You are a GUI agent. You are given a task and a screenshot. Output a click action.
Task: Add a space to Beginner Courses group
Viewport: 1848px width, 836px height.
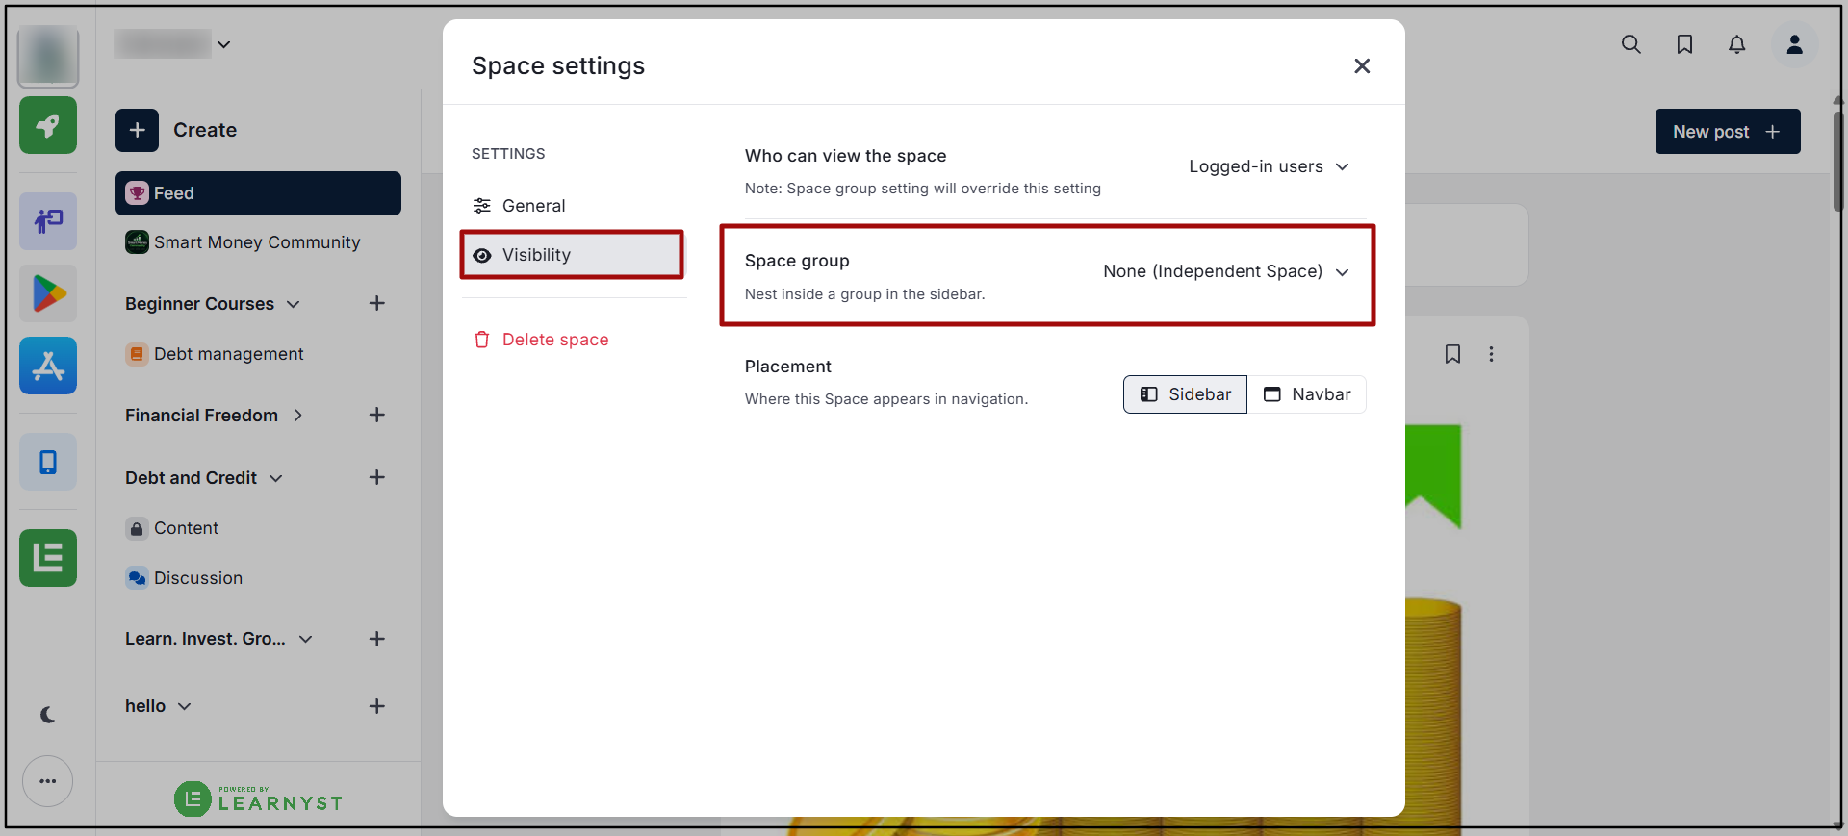[377, 304]
